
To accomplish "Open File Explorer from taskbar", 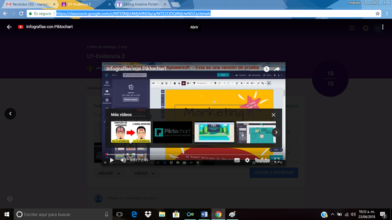I will click(162, 215).
